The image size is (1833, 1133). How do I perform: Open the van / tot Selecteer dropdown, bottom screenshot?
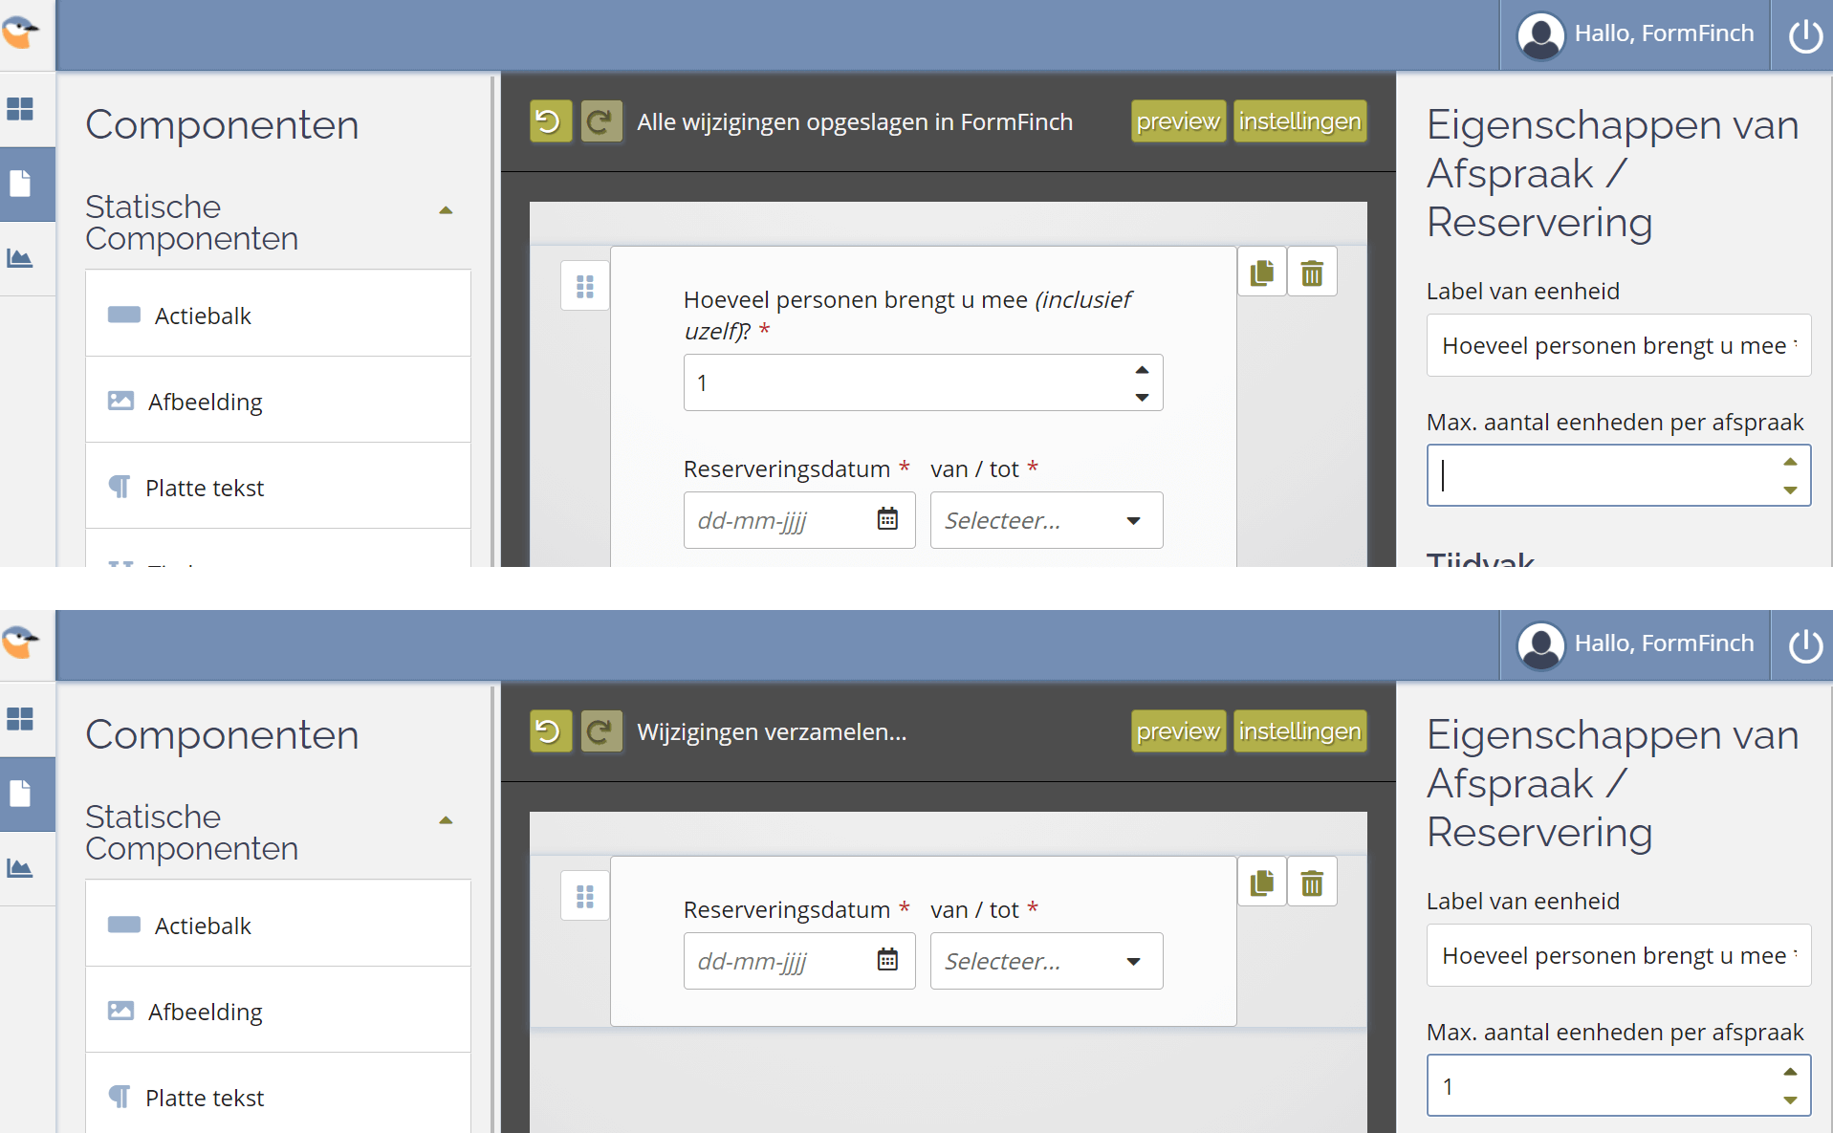[1046, 961]
